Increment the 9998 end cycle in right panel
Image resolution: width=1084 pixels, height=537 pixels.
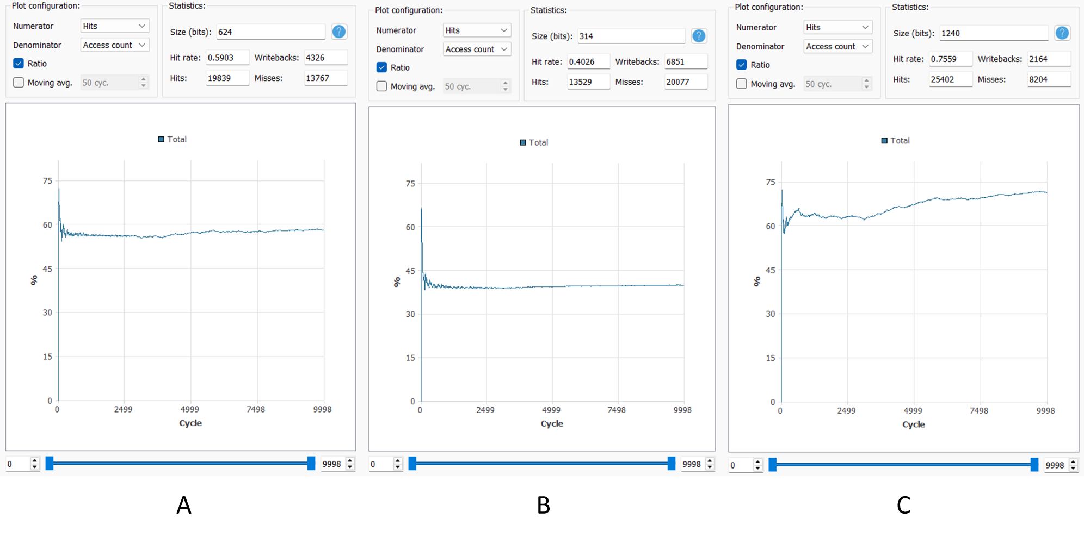1073,461
